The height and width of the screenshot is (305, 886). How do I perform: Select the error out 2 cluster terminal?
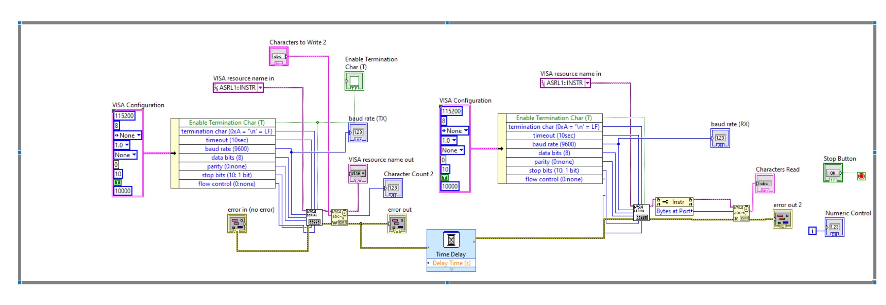pos(783,219)
